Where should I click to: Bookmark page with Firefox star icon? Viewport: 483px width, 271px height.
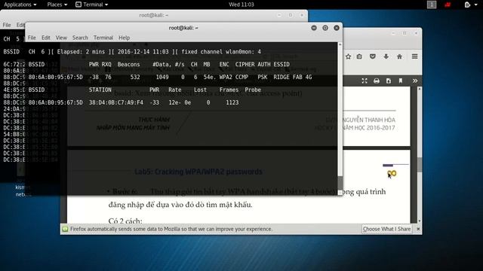tap(348, 56)
